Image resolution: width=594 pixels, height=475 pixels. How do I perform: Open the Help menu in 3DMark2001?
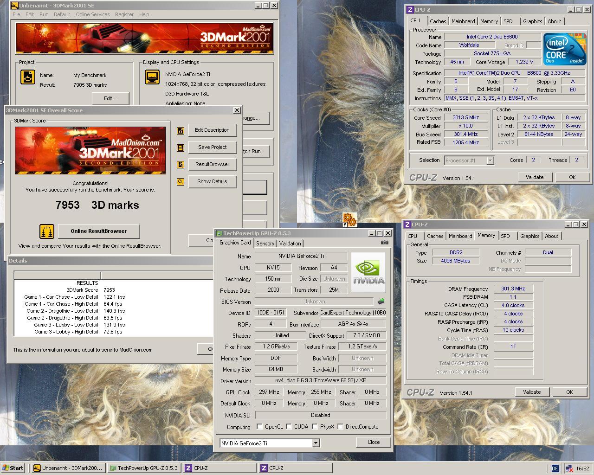(x=144, y=14)
